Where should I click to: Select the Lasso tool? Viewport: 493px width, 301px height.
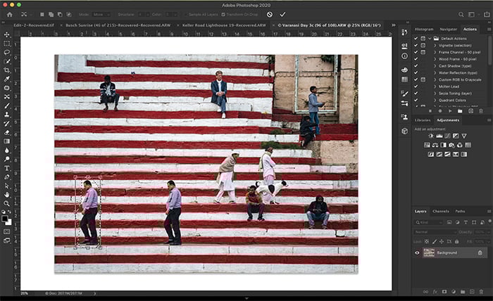click(6, 53)
